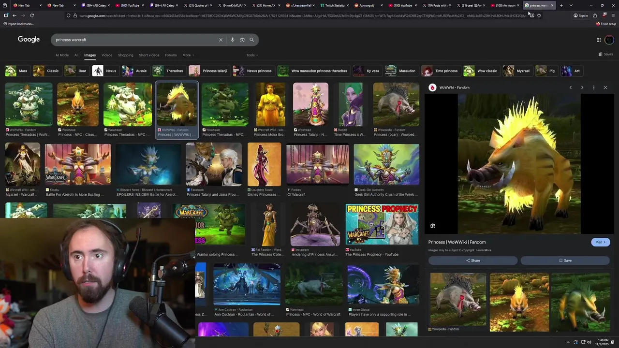Click the Visit button in preview panel
Viewport: 619px width, 348px height.
(x=600, y=242)
